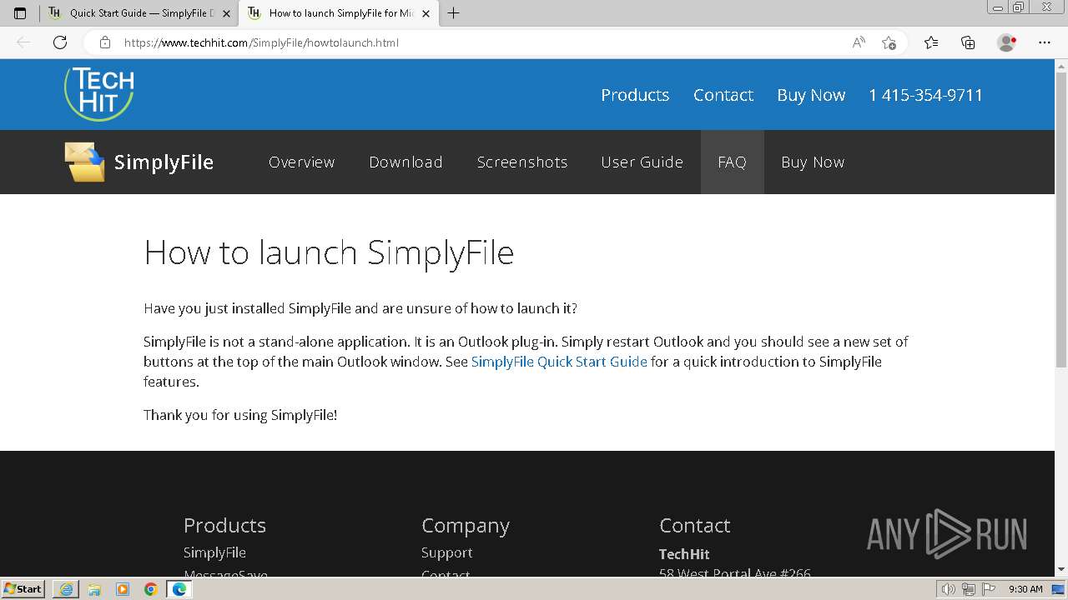Click the Windows Start button
Screen dimensions: 1068x600
pyautogui.click(x=23, y=589)
